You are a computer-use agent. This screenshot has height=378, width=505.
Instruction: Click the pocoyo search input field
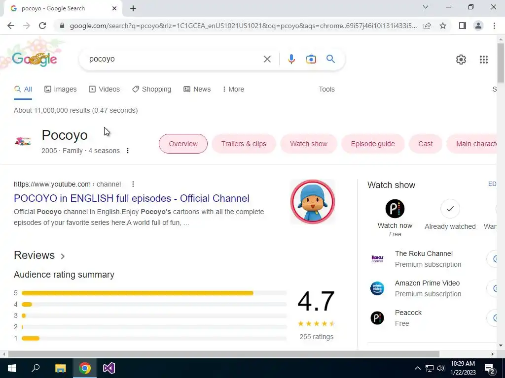174,59
